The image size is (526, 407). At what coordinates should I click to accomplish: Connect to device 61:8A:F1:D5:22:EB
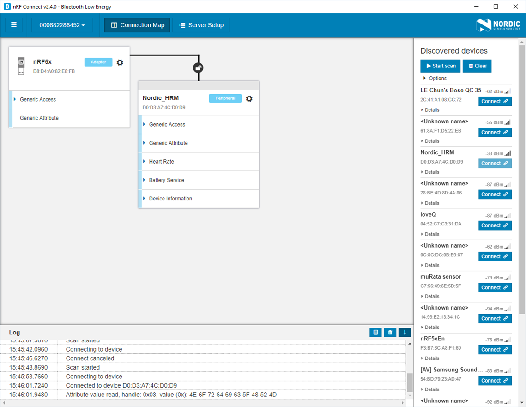(495, 132)
